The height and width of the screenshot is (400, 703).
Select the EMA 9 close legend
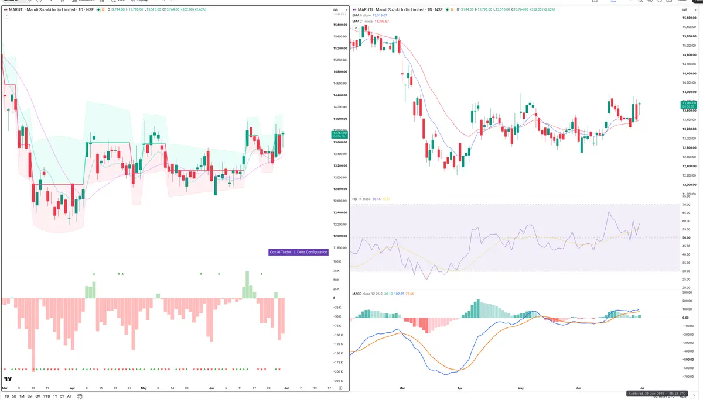point(362,16)
